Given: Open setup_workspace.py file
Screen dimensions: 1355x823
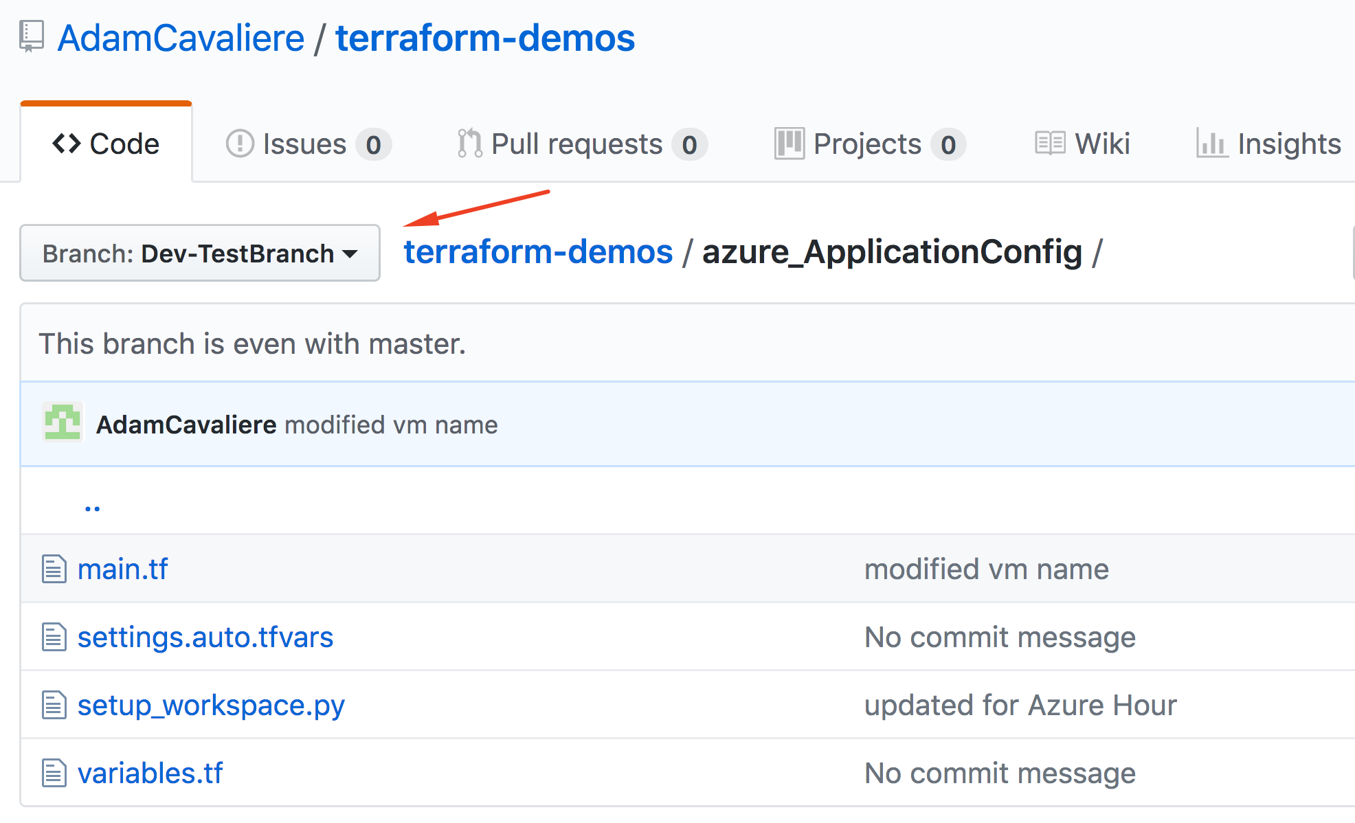Looking at the screenshot, I should pos(211,706).
